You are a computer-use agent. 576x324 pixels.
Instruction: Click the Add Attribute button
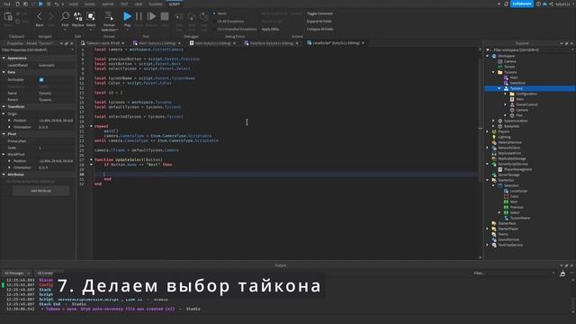pos(40,191)
